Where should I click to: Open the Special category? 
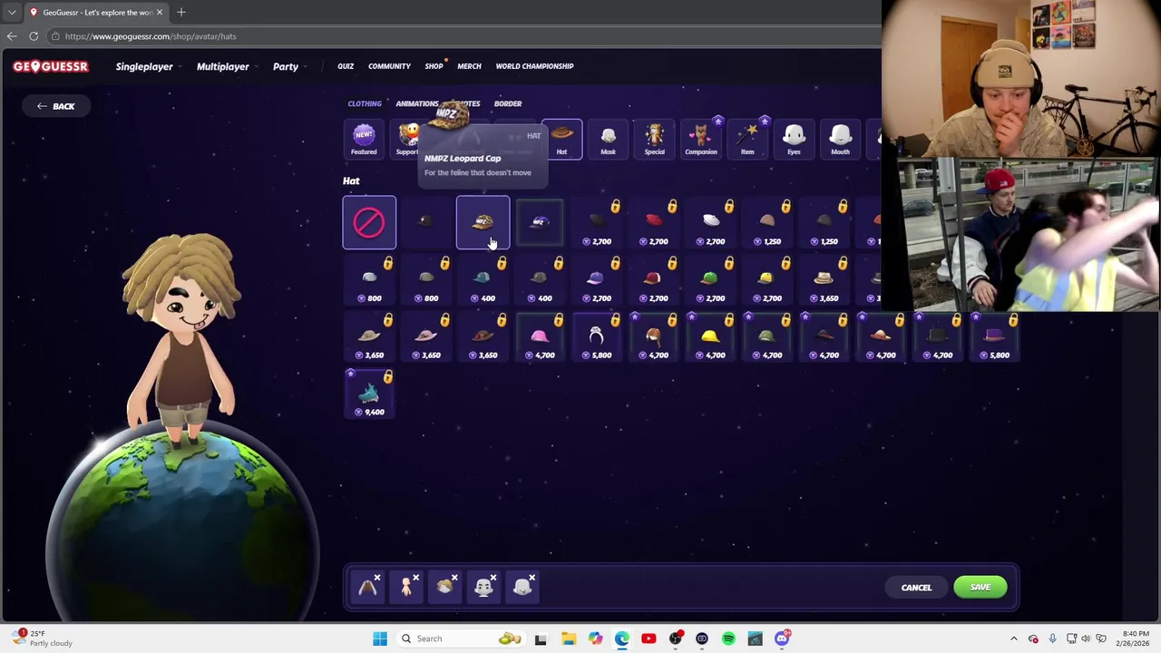(654, 140)
